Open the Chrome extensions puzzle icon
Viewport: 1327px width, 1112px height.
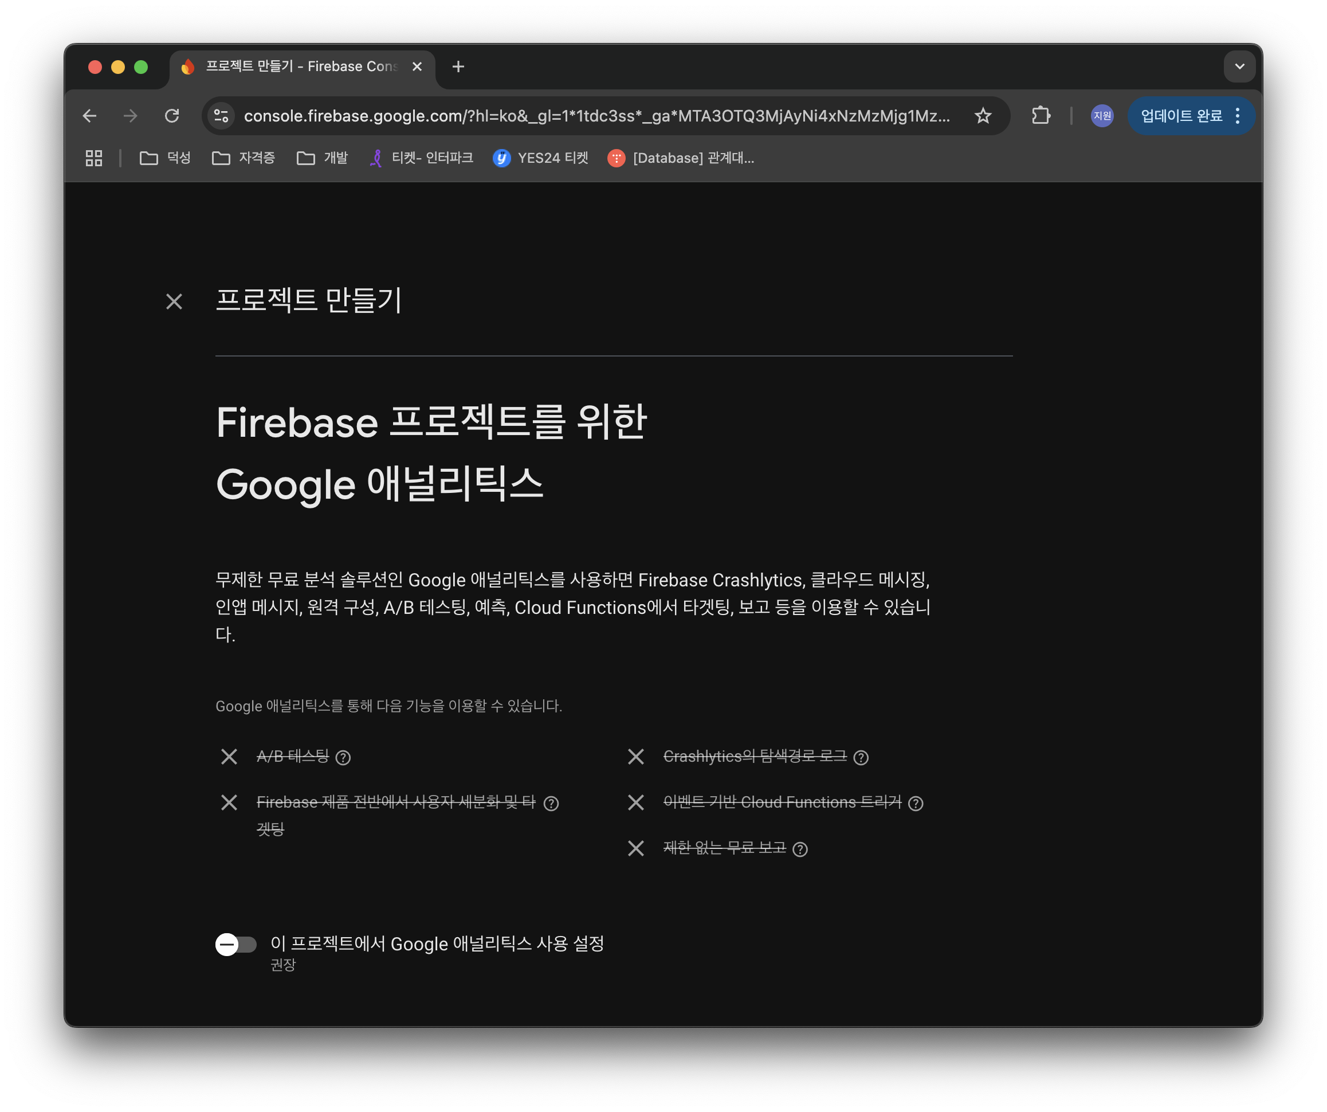point(1041,116)
